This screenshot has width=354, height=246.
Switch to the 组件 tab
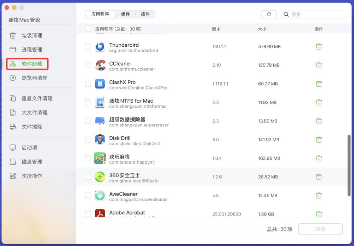pyautogui.click(x=126, y=14)
